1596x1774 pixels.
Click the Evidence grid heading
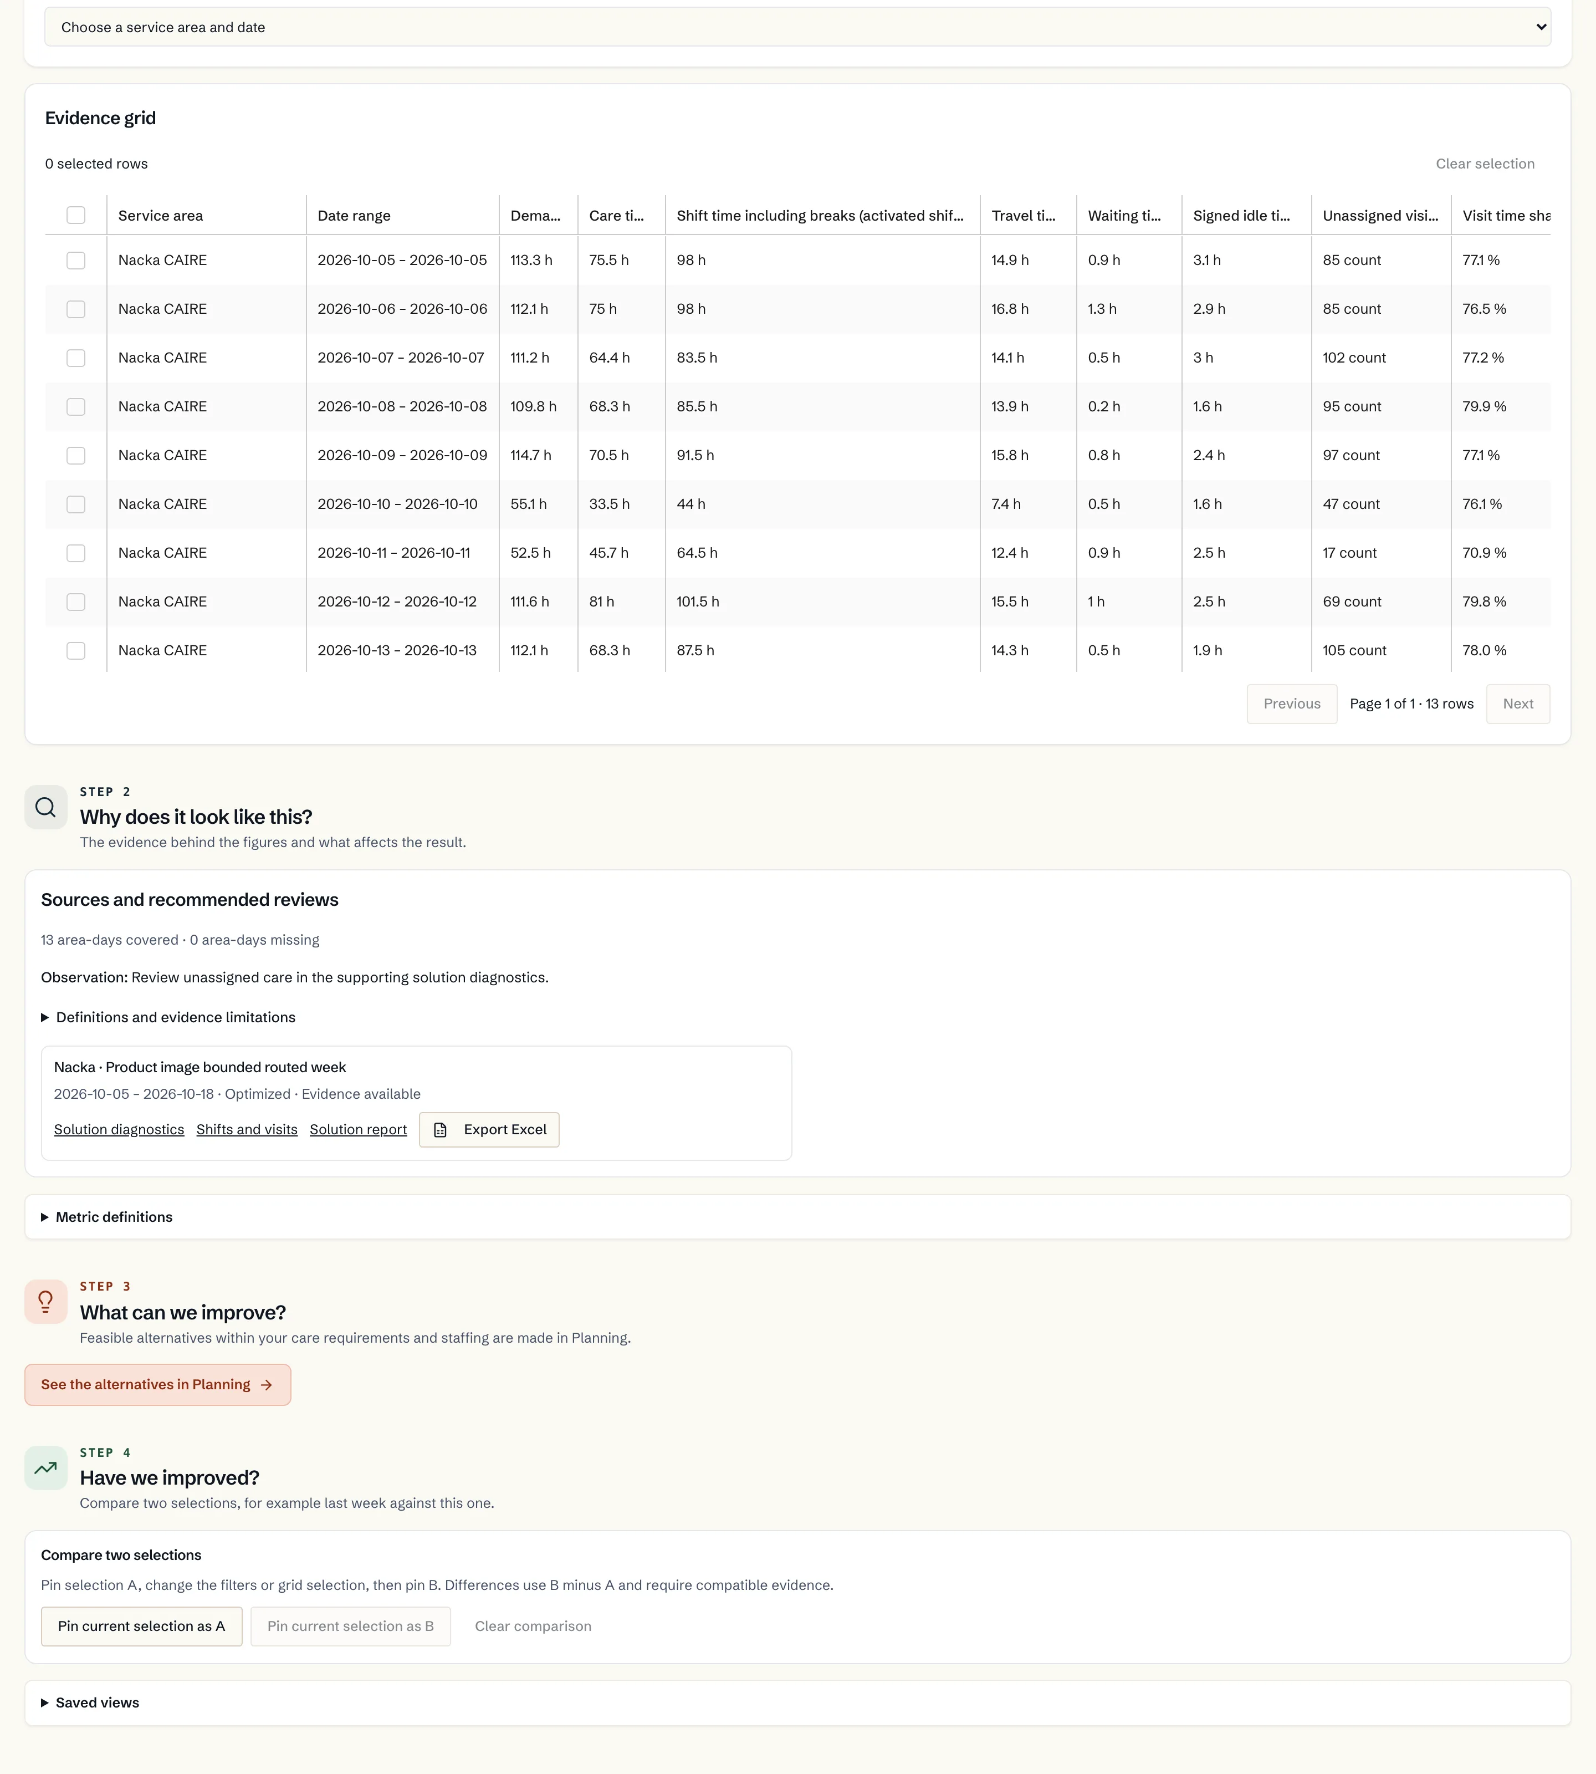pos(100,119)
